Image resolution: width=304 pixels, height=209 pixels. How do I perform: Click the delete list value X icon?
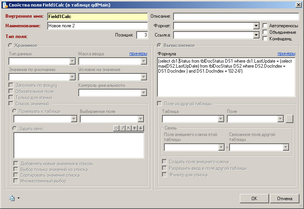pyautogui.click(x=129, y=128)
